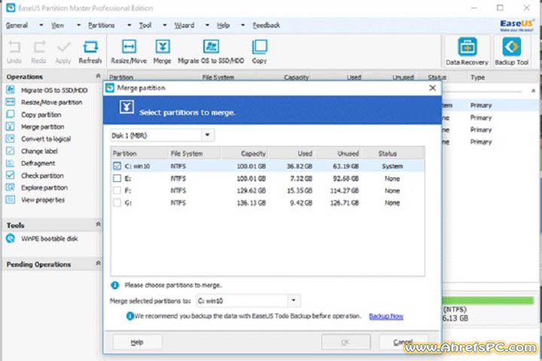The image size is (542, 361).
Task: Open the Feedback menu
Action: pyautogui.click(x=266, y=26)
